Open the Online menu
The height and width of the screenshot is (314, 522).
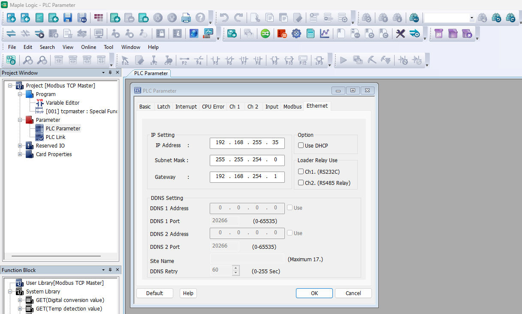click(x=88, y=47)
